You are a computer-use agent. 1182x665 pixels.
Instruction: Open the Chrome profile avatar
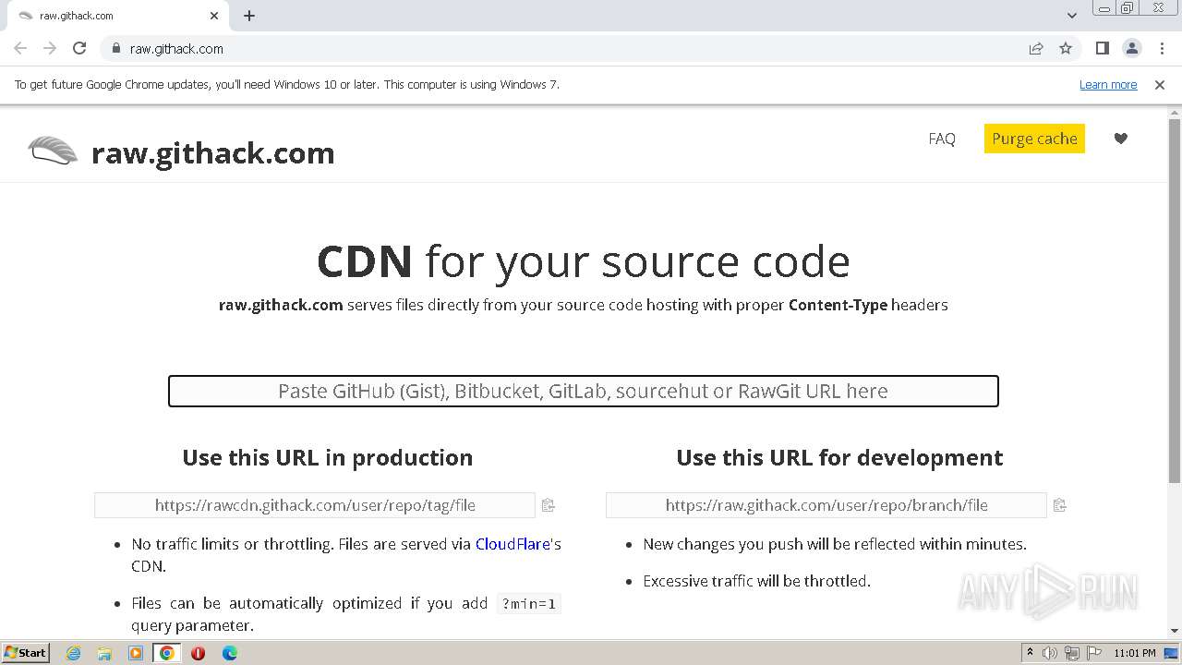point(1131,48)
